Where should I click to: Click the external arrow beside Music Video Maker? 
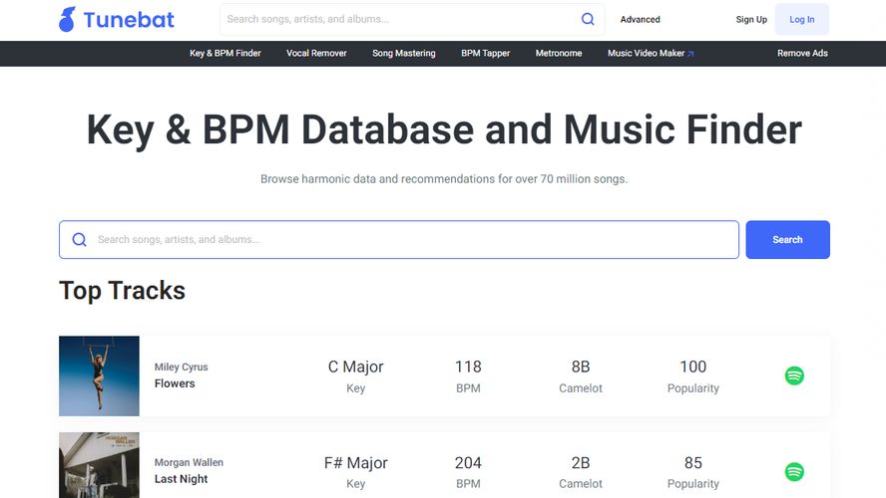[x=690, y=54]
